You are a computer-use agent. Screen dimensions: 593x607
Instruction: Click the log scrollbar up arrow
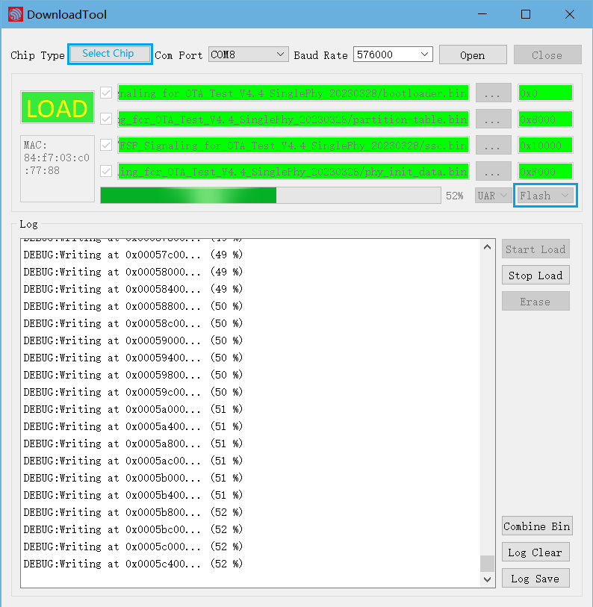[488, 247]
